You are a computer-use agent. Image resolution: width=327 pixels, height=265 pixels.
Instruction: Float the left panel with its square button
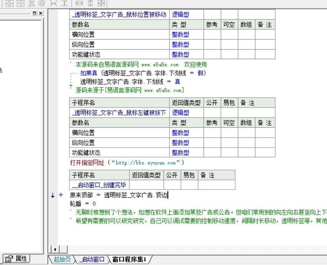tap(34, 13)
